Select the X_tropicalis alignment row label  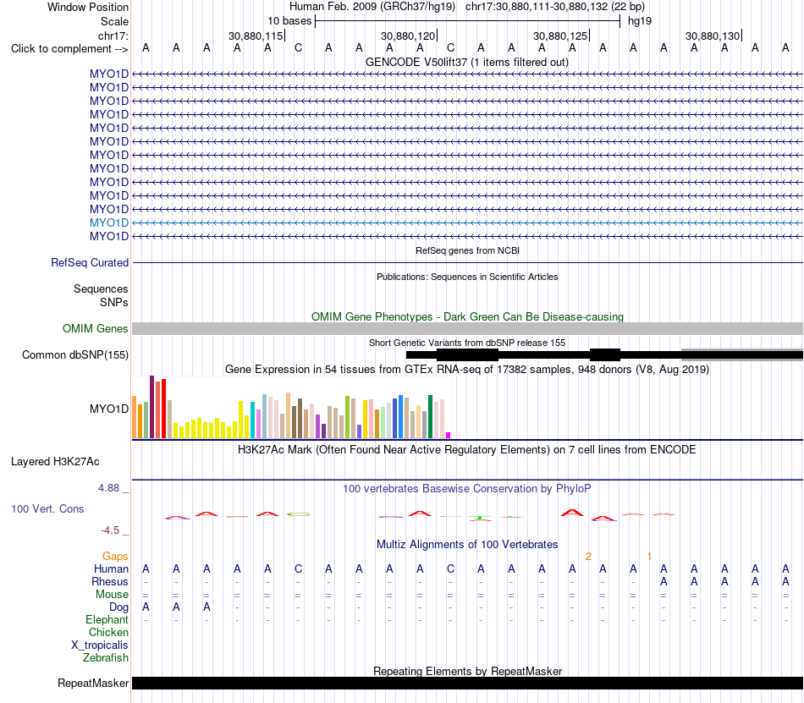100,645
